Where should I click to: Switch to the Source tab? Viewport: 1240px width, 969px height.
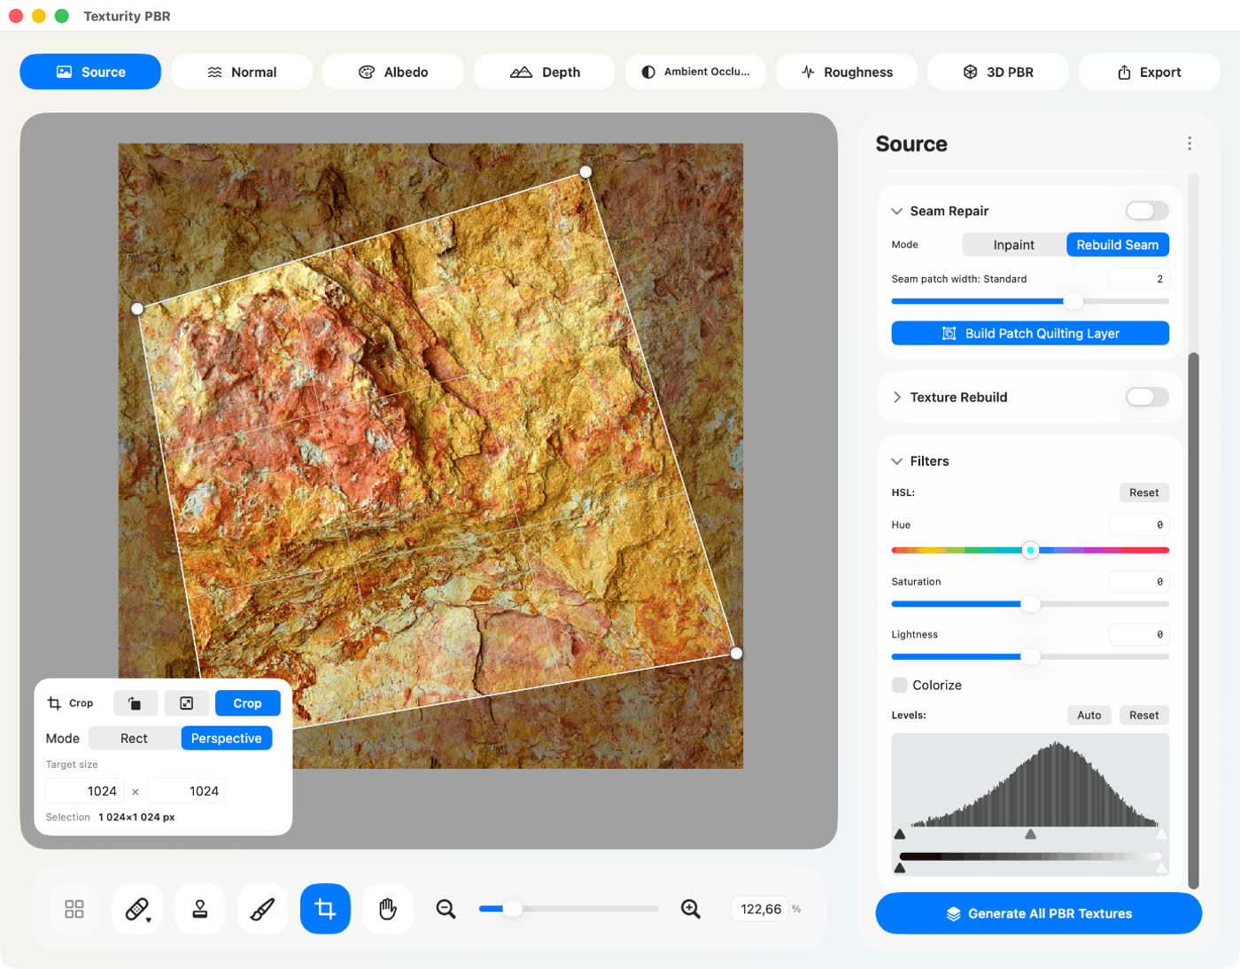click(90, 72)
